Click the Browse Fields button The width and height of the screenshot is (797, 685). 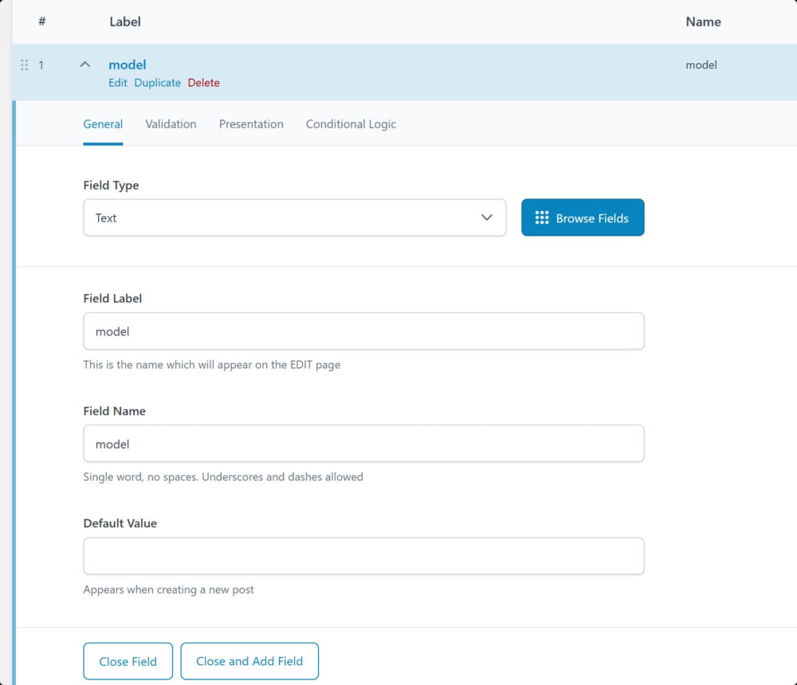point(583,217)
